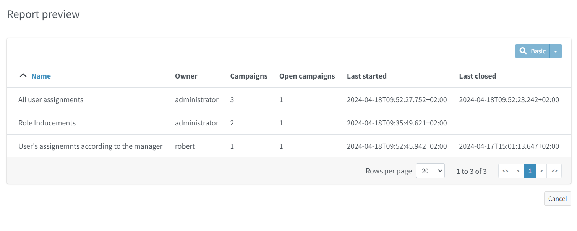The width and height of the screenshot is (577, 231).
Task: Click the Basic search magnifier icon
Action: click(524, 51)
